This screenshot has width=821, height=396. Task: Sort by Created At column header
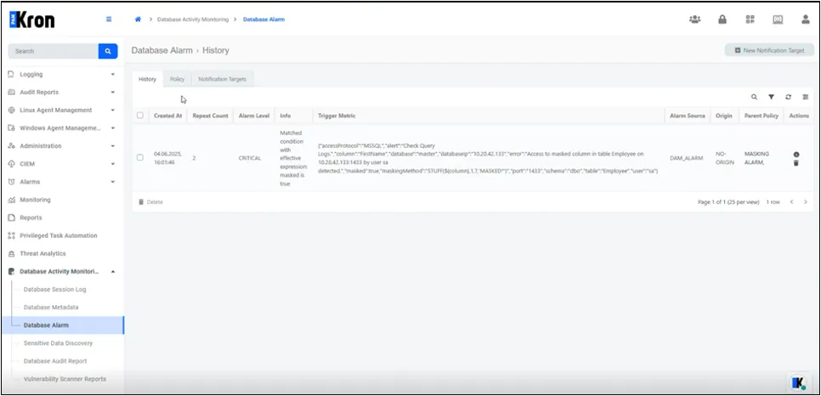pos(167,116)
